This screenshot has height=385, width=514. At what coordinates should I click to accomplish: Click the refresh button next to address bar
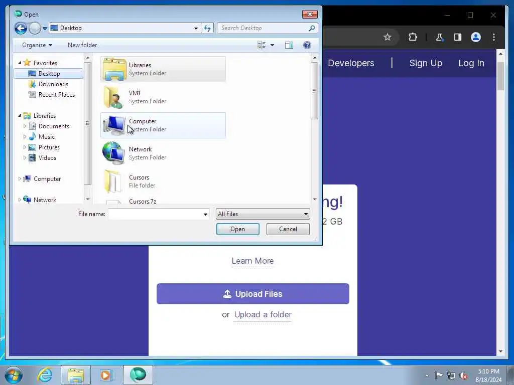point(207,28)
